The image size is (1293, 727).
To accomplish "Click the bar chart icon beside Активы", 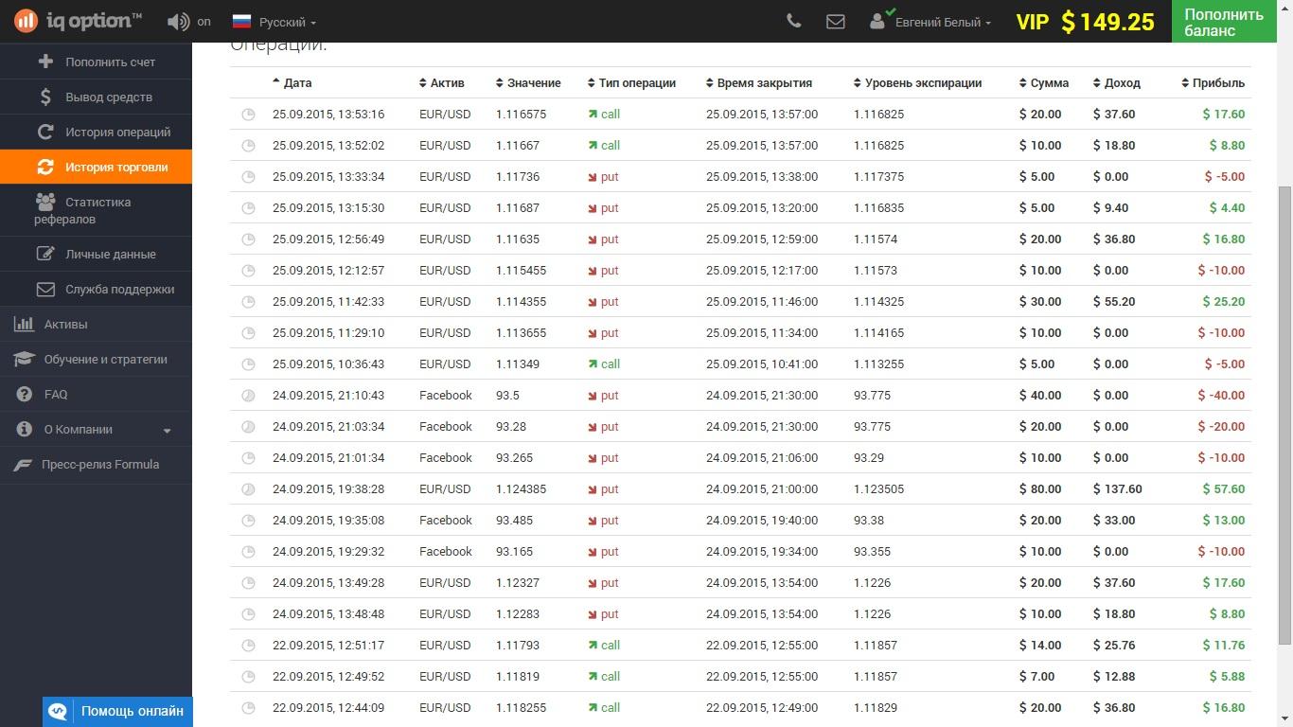I will pos(25,325).
